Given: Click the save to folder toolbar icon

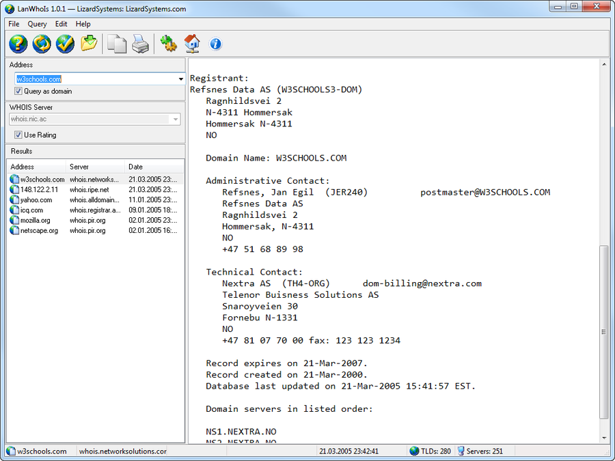Looking at the screenshot, I should click(x=89, y=44).
